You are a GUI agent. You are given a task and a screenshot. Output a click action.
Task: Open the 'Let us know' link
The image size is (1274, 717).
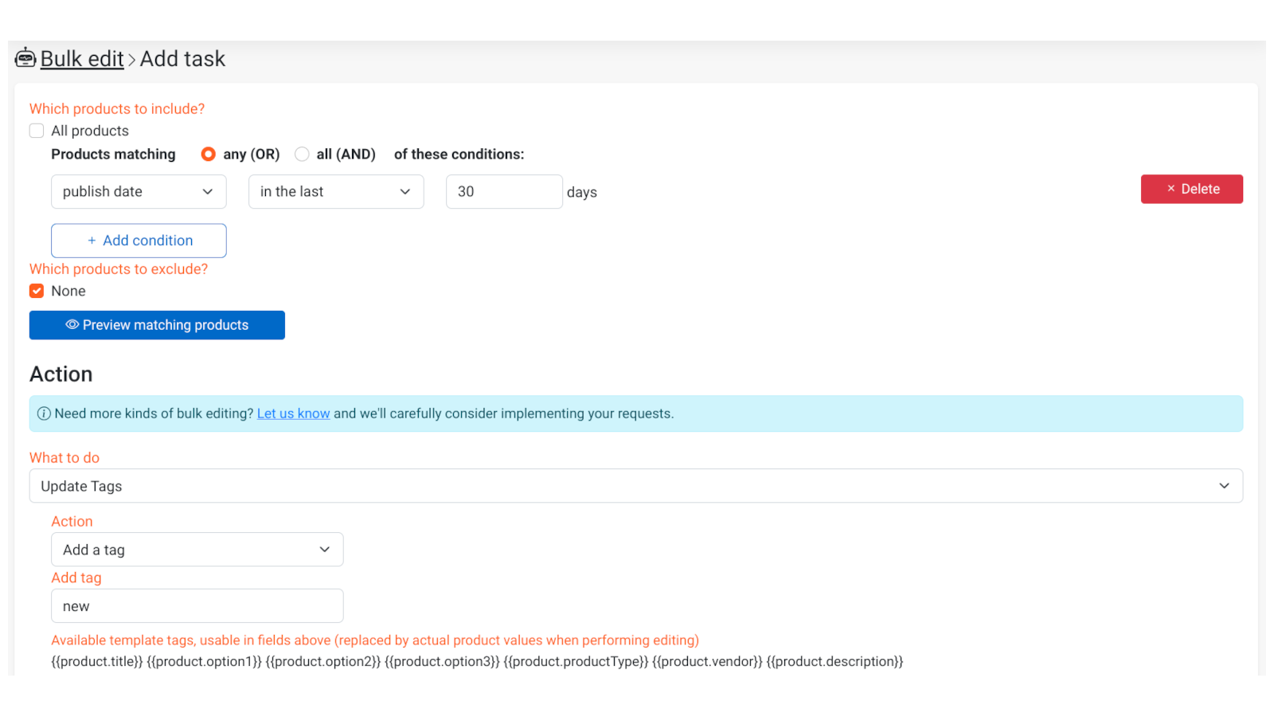pyautogui.click(x=293, y=413)
